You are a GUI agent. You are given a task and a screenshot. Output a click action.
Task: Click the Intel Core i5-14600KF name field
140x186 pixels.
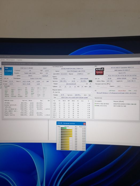(27, 68)
